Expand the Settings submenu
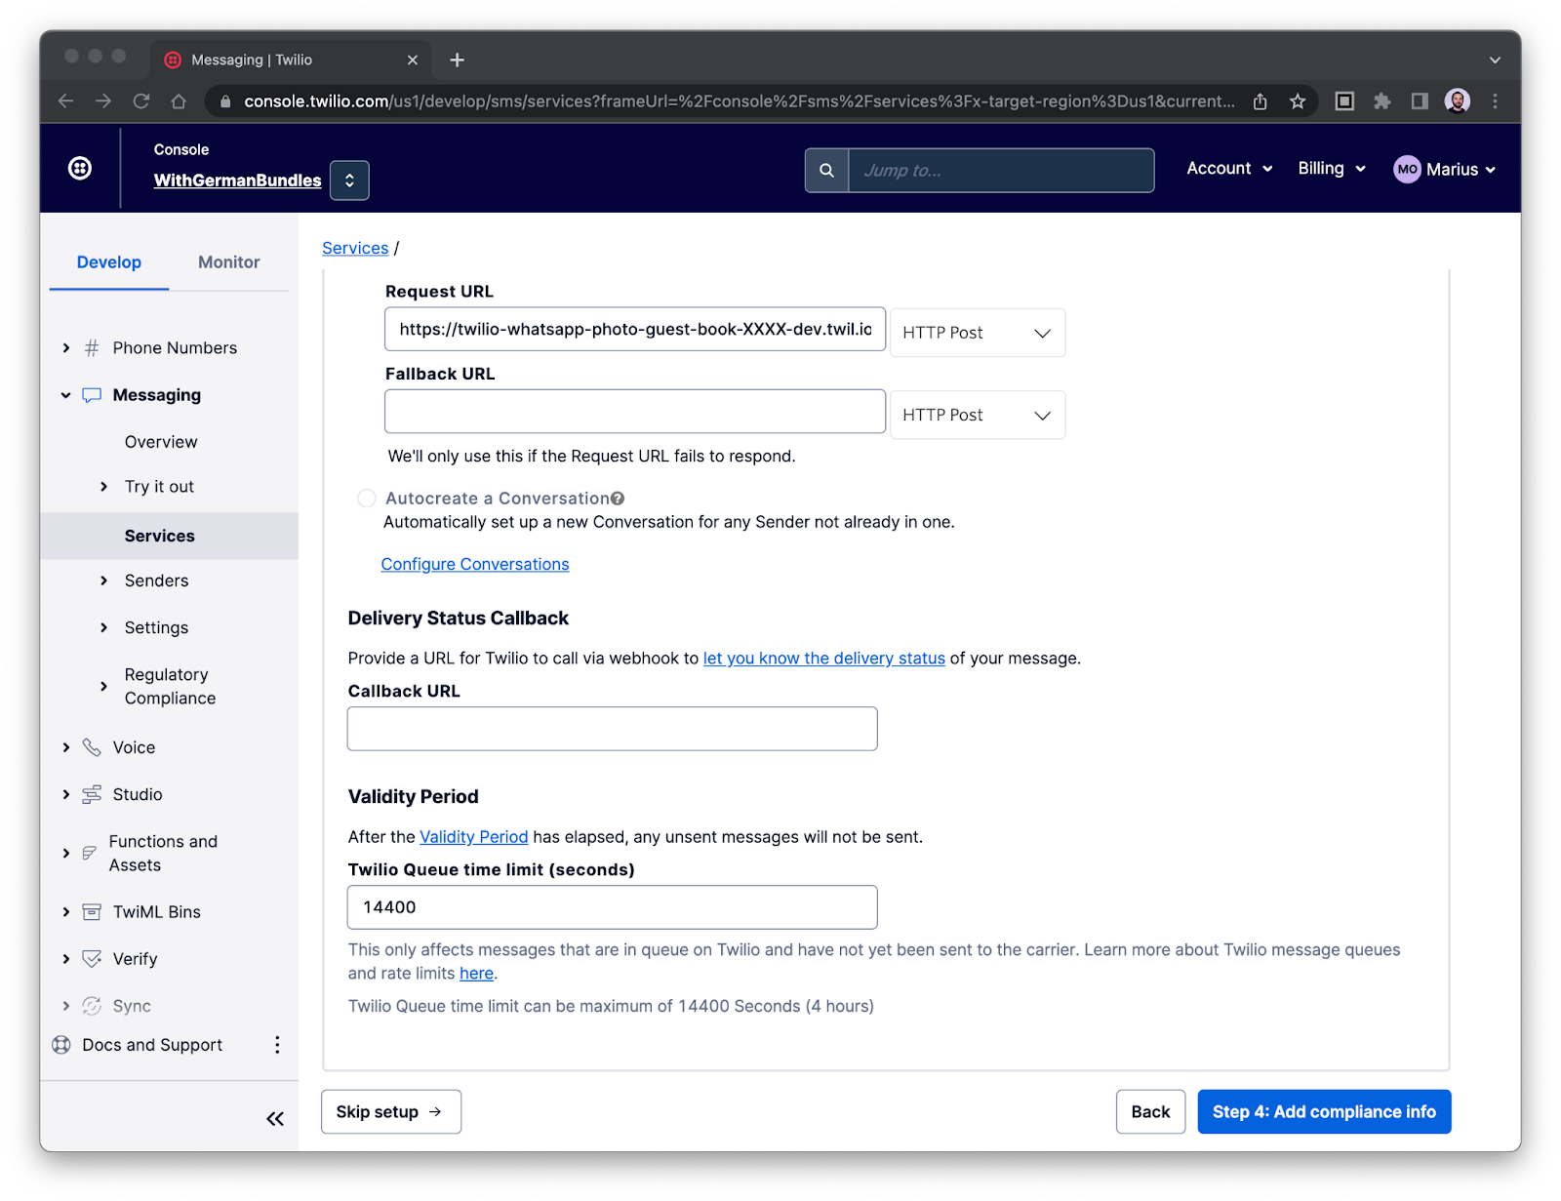1561x1201 pixels. (x=104, y=628)
